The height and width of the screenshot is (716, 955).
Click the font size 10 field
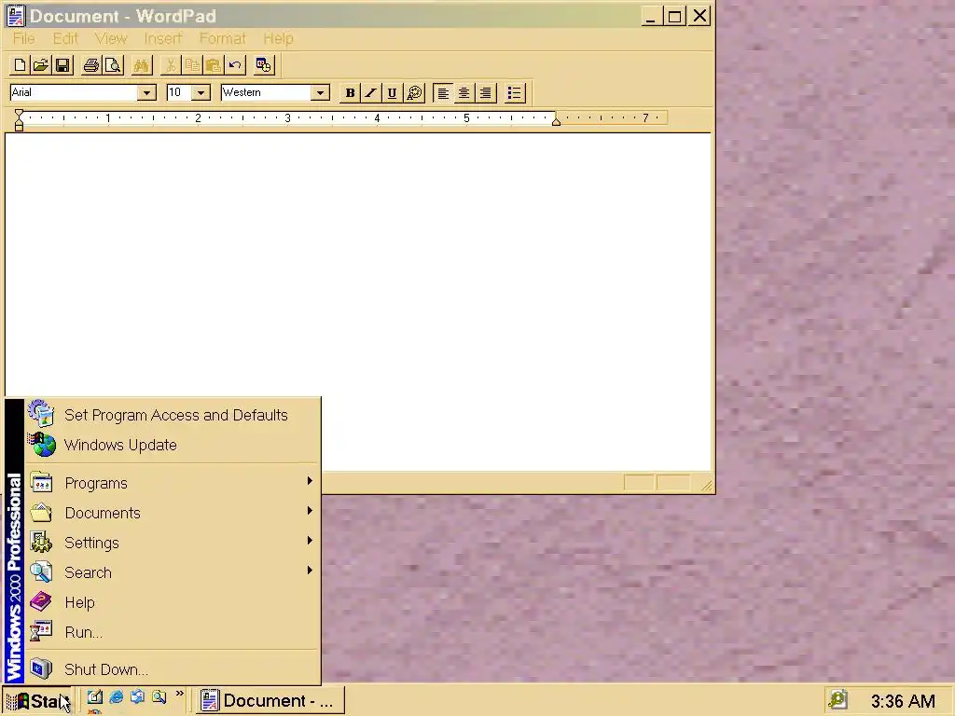pos(179,92)
